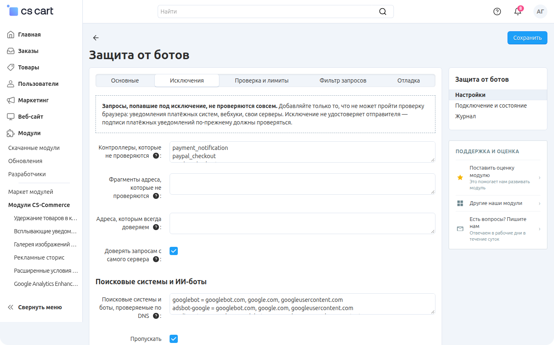The width and height of the screenshot is (554, 345).
Task: Show help tooltip for Фрагменты адреса
Action: [x=156, y=196]
